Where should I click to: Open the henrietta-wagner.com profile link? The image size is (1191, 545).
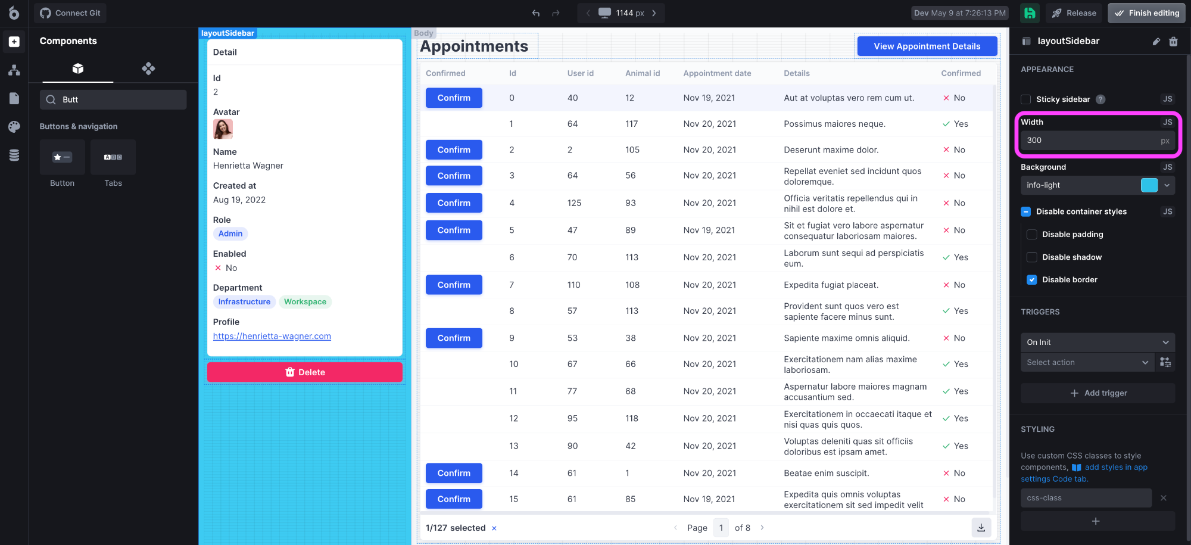[x=272, y=336]
